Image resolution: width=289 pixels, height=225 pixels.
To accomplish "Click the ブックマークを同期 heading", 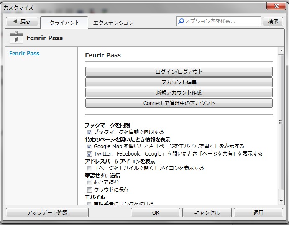I will click(x=107, y=125).
